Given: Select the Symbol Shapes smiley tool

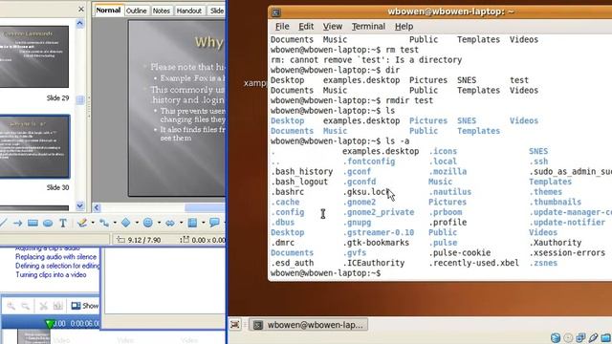Looking at the screenshot, I should [x=148, y=223].
